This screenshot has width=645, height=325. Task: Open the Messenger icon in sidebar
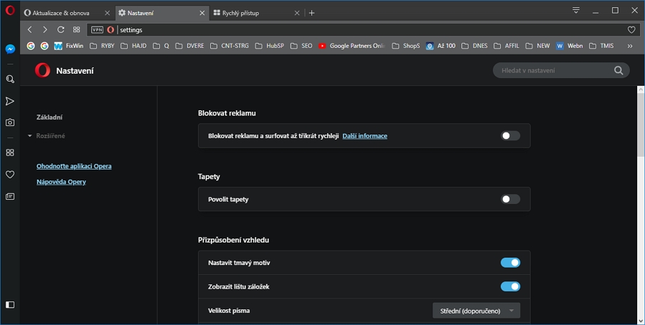tap(10, 49)
